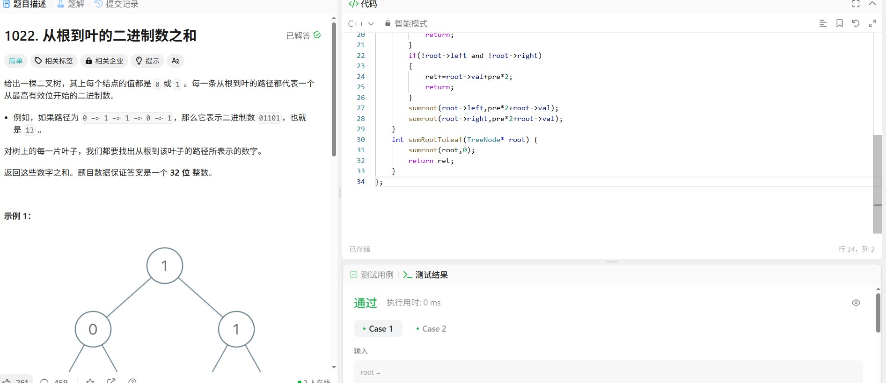Click the 行 34，列 3 cursor position indicator
Image resolution: width=886 pixels, height=383 pixels.
tap(856, 249)
